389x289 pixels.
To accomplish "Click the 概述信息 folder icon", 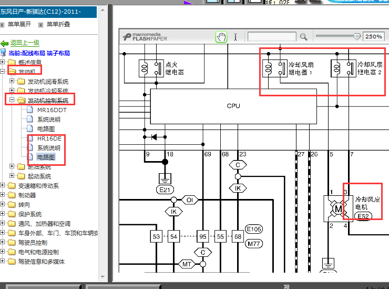I will (x=12, y=62).
